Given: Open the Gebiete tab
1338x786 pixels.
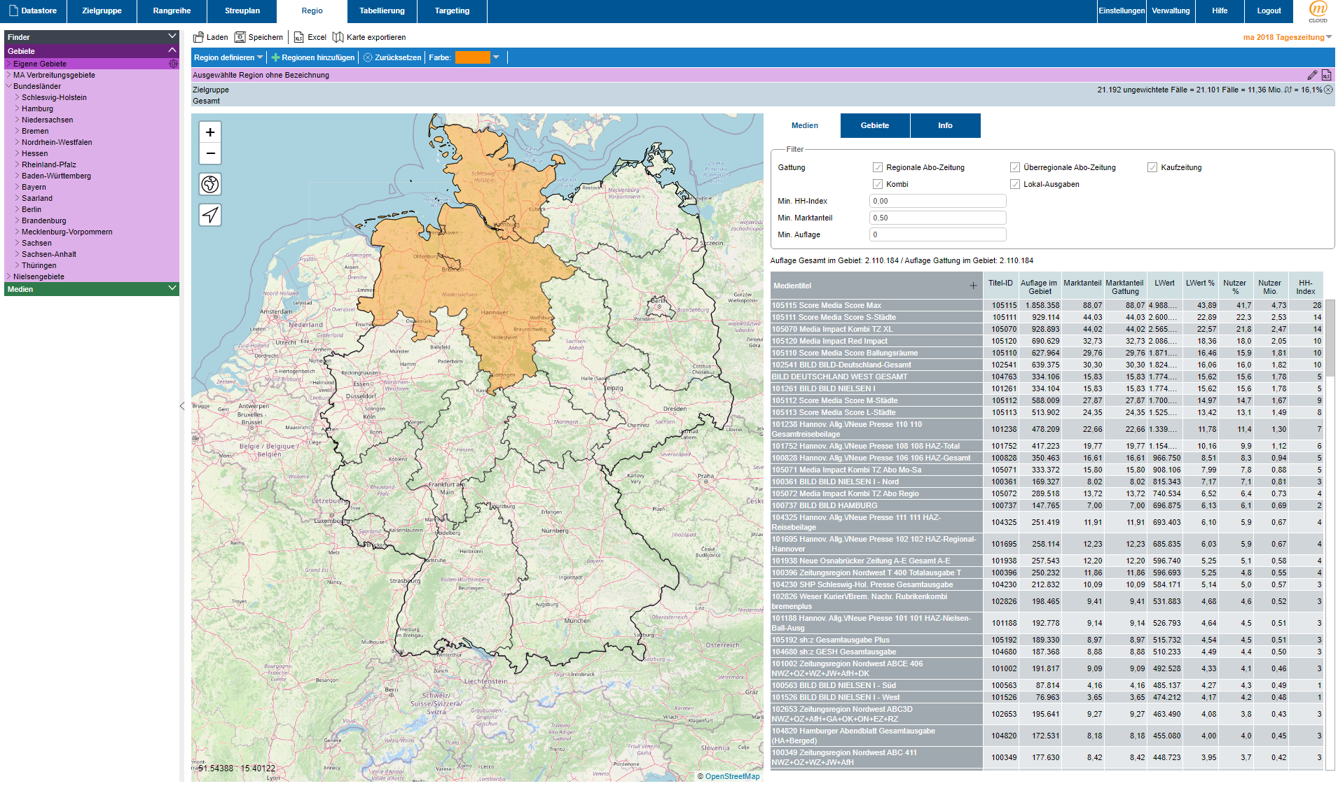Looking at the screenshot, I should click(x=874, y=125).
